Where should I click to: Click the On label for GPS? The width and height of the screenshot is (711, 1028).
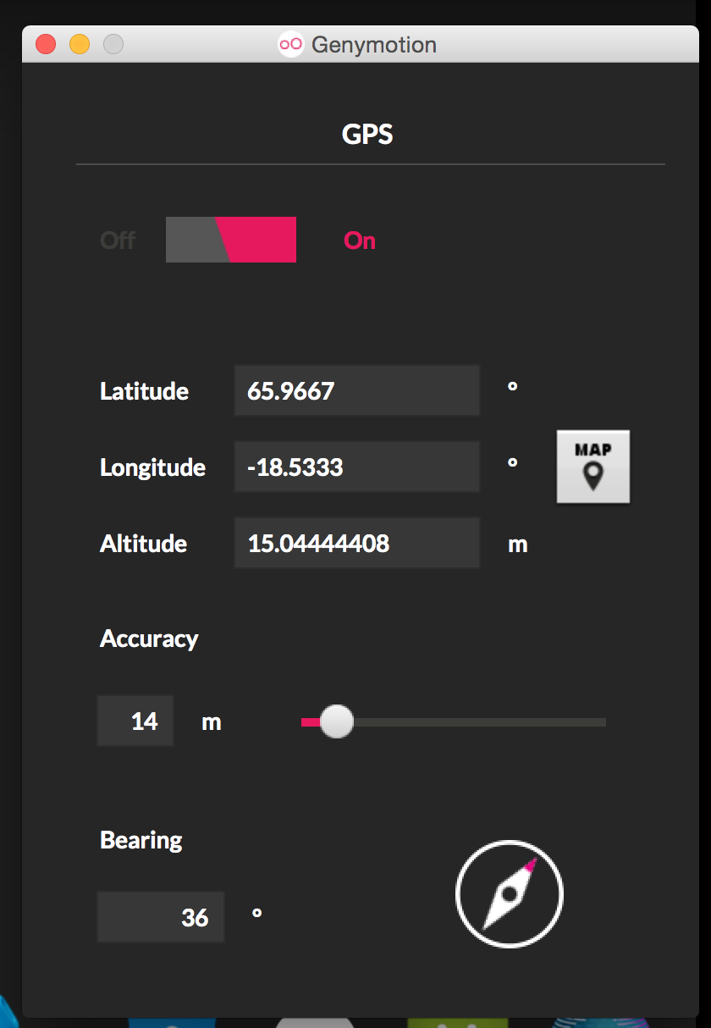pyautogui.click(x=360, y=240)
